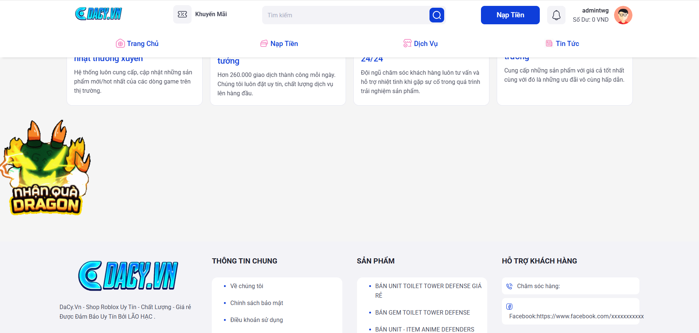Open the Nạp Tiền navigation menu item
The width and height of the screenshot is (699, 333).
279,43
